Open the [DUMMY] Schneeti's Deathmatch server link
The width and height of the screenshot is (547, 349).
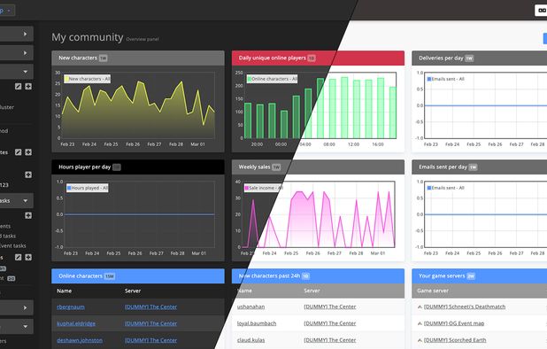point(465,306)
